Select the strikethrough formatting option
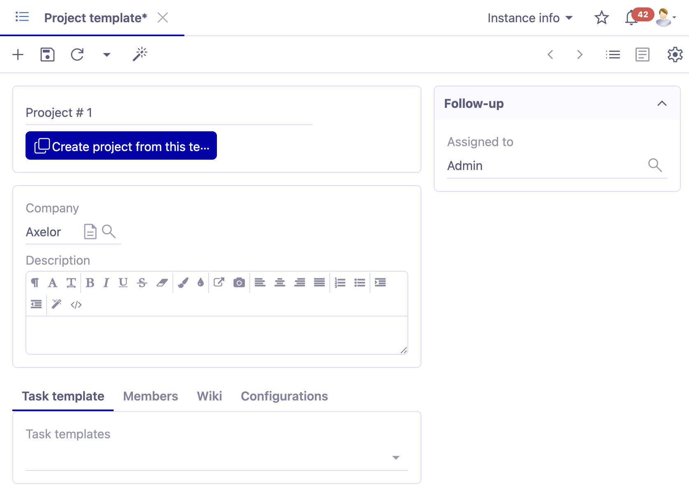Screen dimensions: 689x498 142,283
